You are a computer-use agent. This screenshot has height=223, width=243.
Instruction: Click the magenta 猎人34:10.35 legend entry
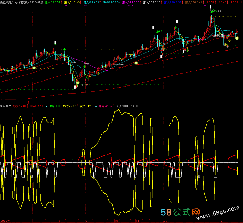pos(131,2)
